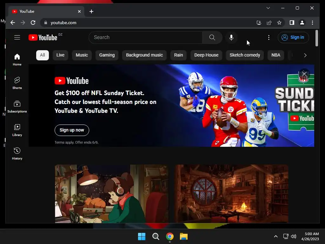Click the address bar URL

[63, 23]
